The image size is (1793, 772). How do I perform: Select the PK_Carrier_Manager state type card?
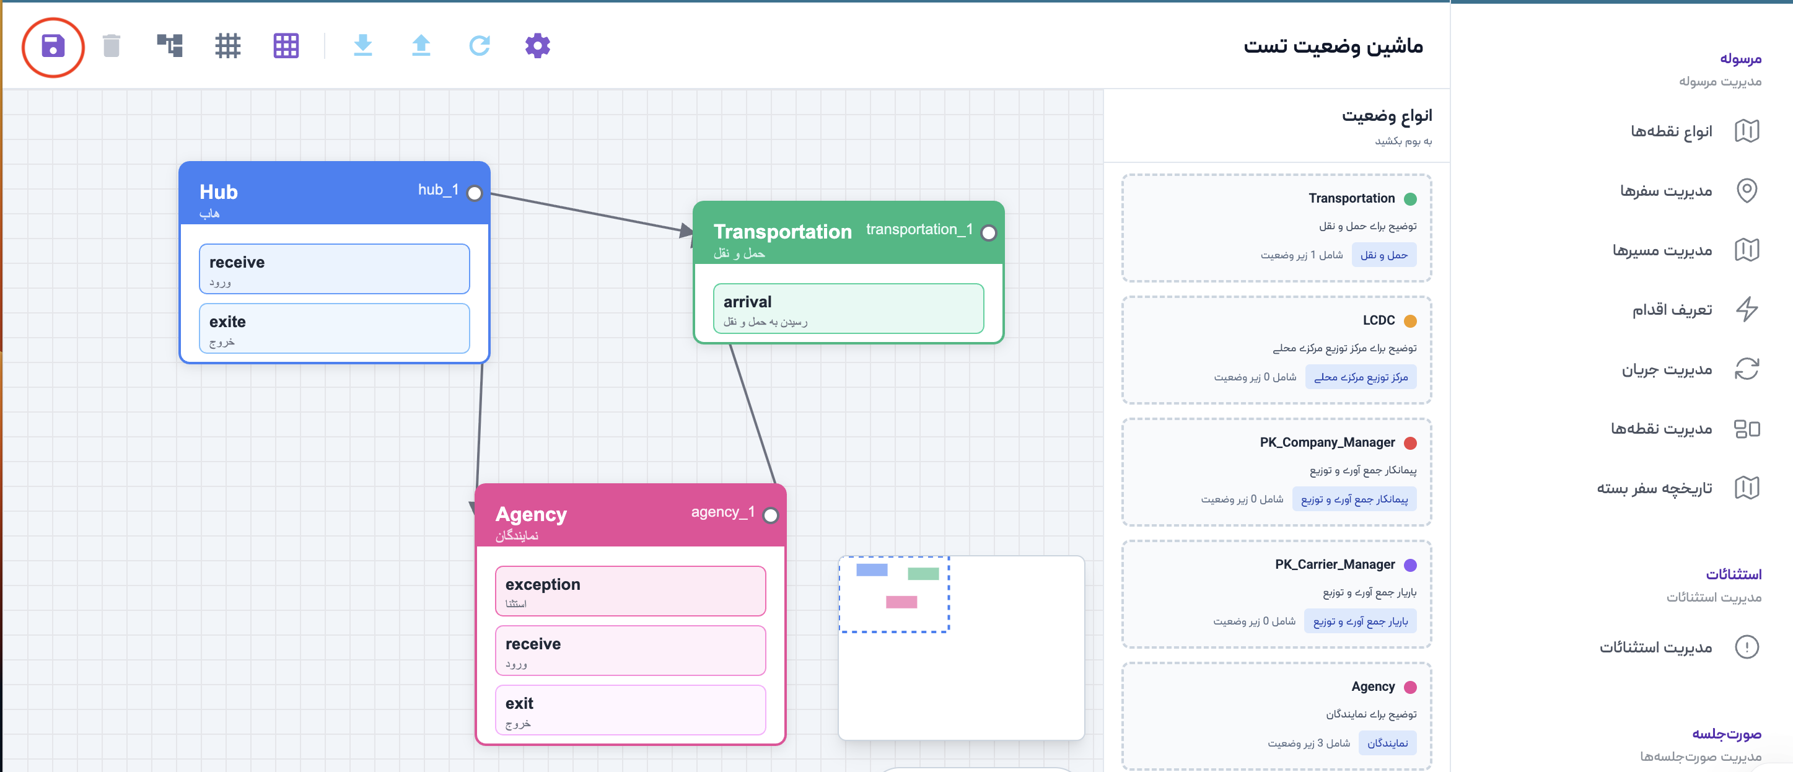[1276, 593]
